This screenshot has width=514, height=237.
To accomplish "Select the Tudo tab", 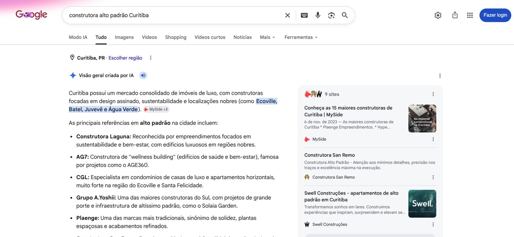I will [x=101, y=37].
